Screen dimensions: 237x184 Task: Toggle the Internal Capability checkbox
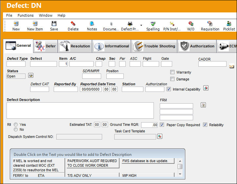[169, 89]
